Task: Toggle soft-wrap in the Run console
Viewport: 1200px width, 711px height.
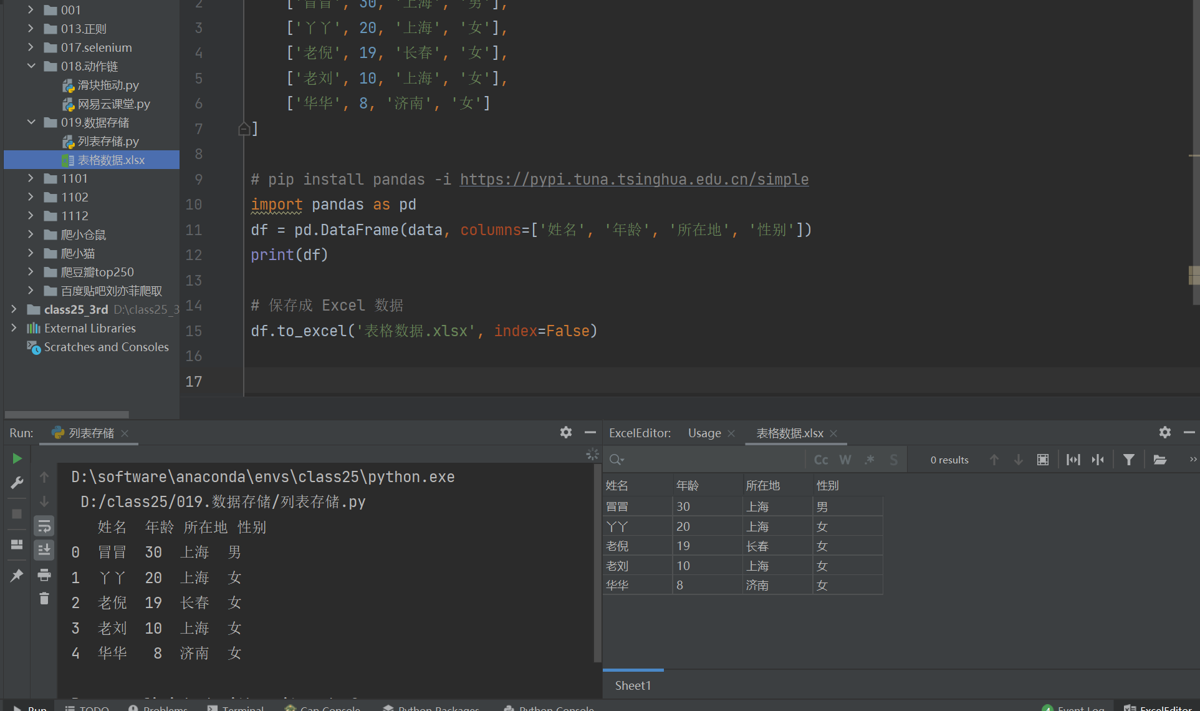Action: click(x=44, y=526)
